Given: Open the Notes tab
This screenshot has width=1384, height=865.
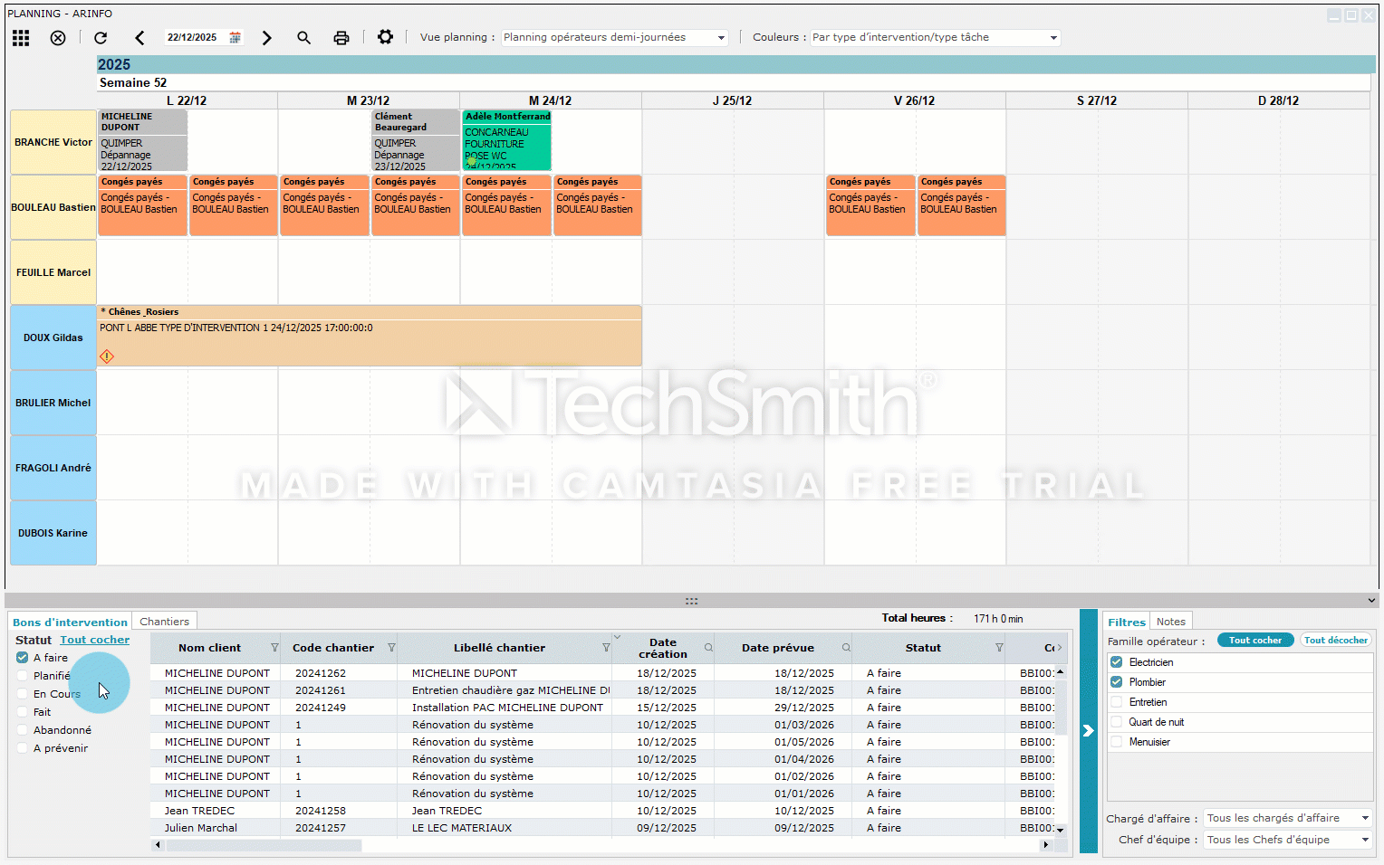Looking at the screenshot, I should pyautogui.click(x=1170, y=622).
